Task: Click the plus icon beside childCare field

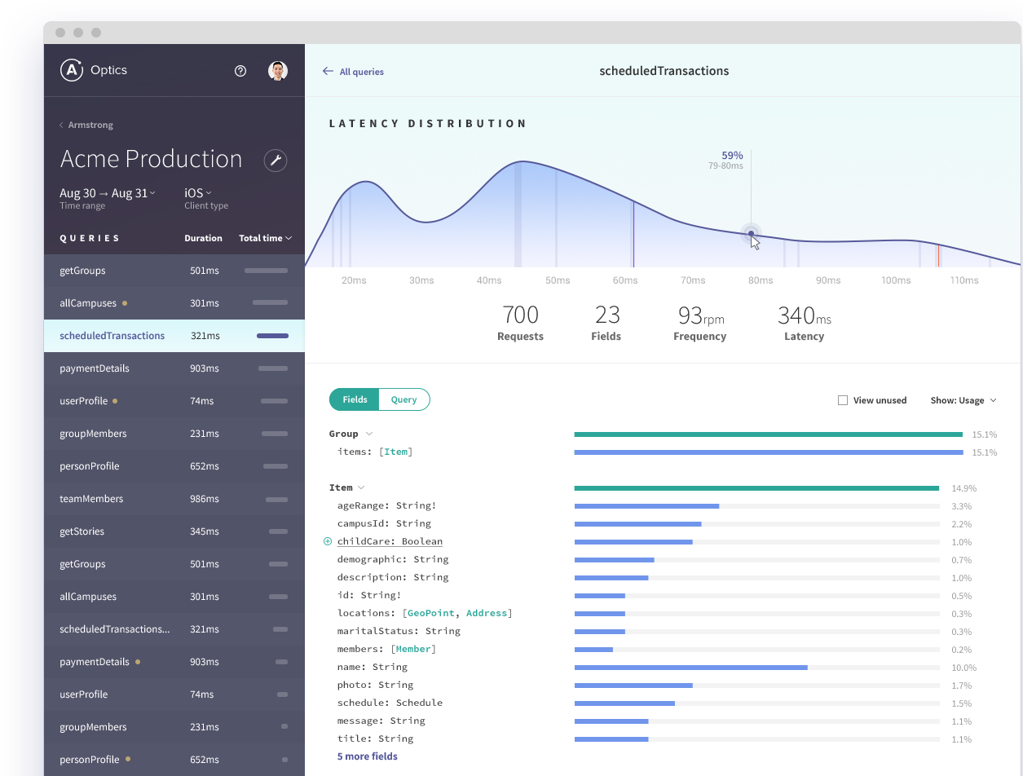Action: pyautogui.click(x=327, y=540)
